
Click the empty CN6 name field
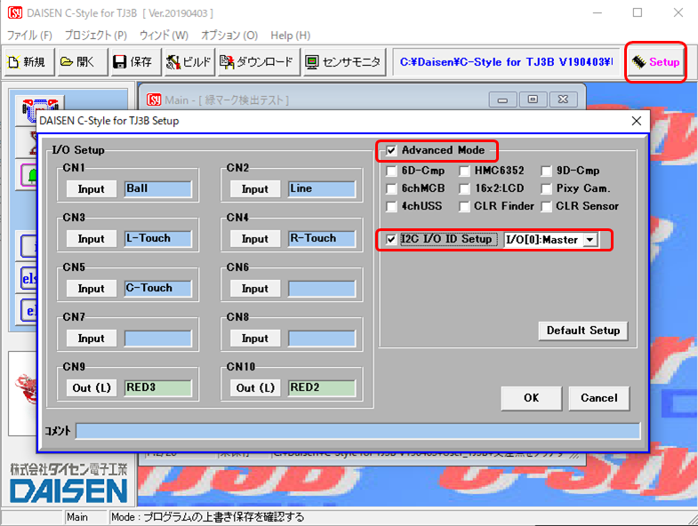click(x=322, y=289)
